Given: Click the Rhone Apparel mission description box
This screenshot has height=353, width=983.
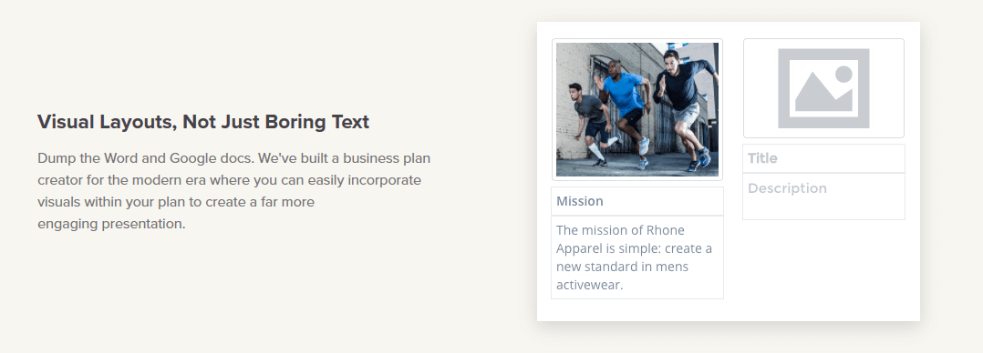Looking at the screenshot, I should click(x=636, y=257).
